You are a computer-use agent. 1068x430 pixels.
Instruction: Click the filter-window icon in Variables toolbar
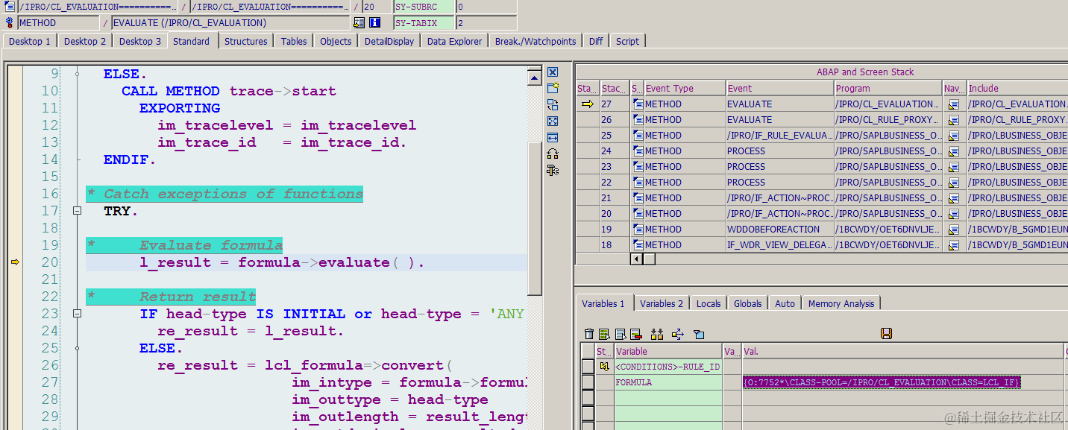[x=699, y=334]
